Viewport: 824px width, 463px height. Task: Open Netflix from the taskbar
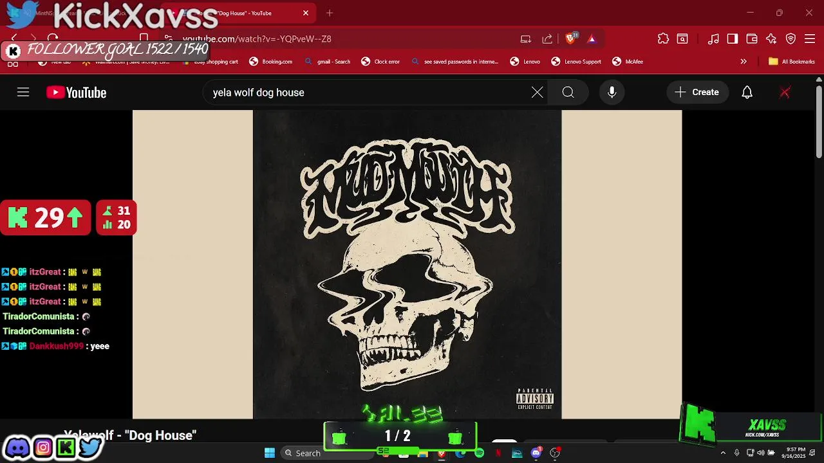tap(498, 453)
